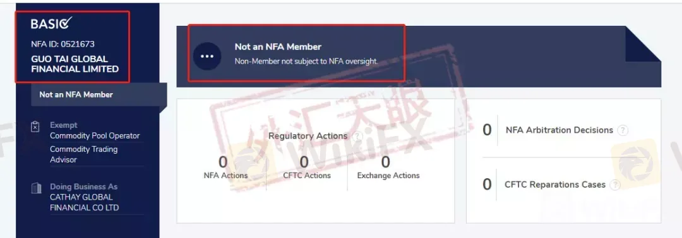The image size is (682, 238).
Task: Open the Commodity Pool Operator entry
Action: click(95, 136)
